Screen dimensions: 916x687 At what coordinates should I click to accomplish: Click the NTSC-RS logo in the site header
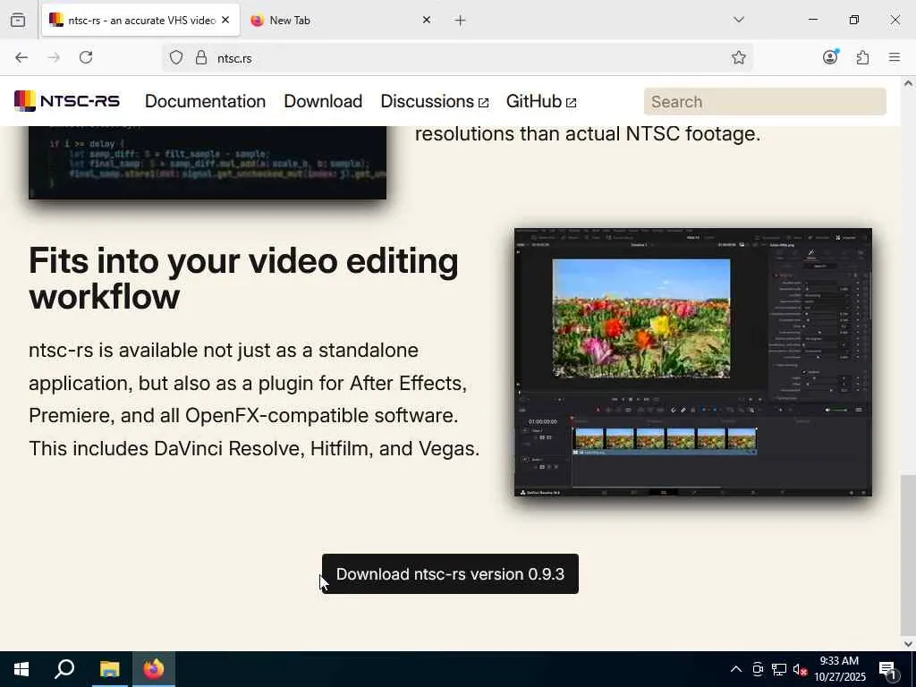click(66, 101)
